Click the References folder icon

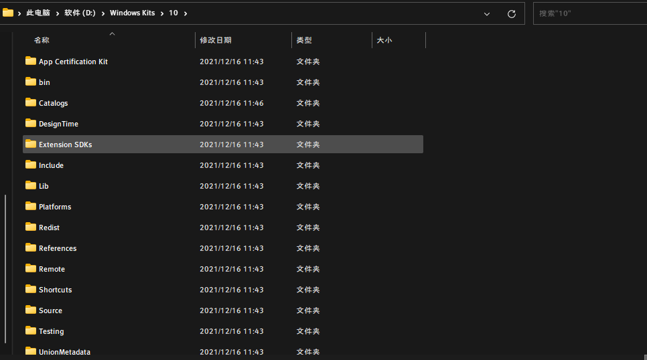pyautogui.click(x=31, y=248)
